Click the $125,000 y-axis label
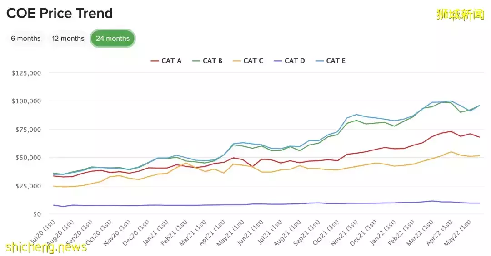The height and width of the screenshot is (256, 491). [x=26, y=73]
